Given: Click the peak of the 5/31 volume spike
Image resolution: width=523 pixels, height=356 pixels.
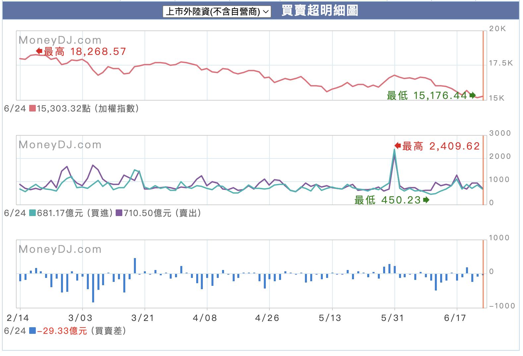Looking at the screenshot, I should (x=394, y=150).
